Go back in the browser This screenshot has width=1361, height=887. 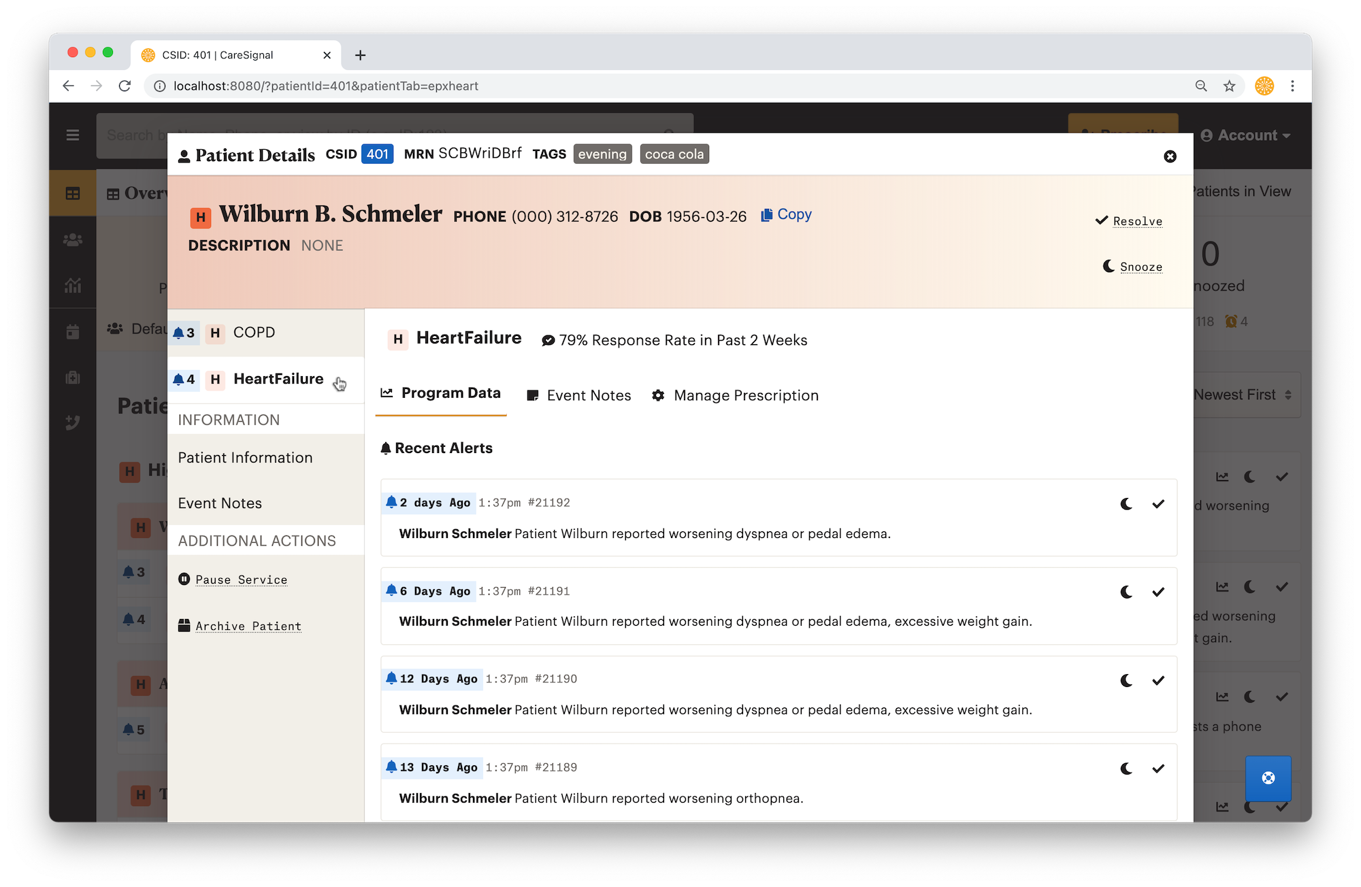click(68, 86)
